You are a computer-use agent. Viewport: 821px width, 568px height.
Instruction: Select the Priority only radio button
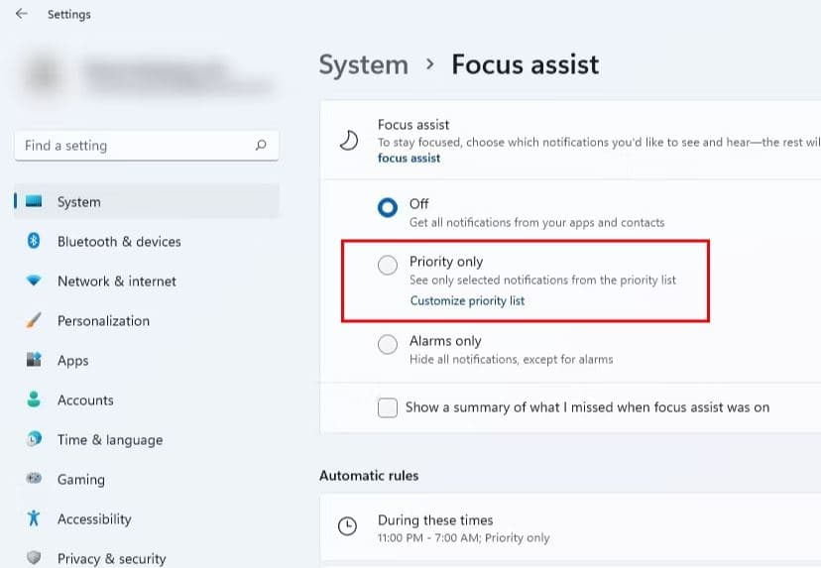pos(388,265)
